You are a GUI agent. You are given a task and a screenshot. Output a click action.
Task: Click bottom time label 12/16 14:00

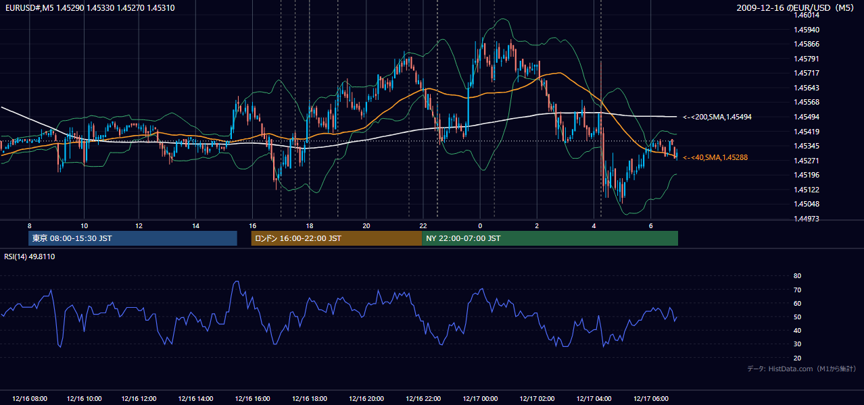pyautogui.click(x=195, y=399)
